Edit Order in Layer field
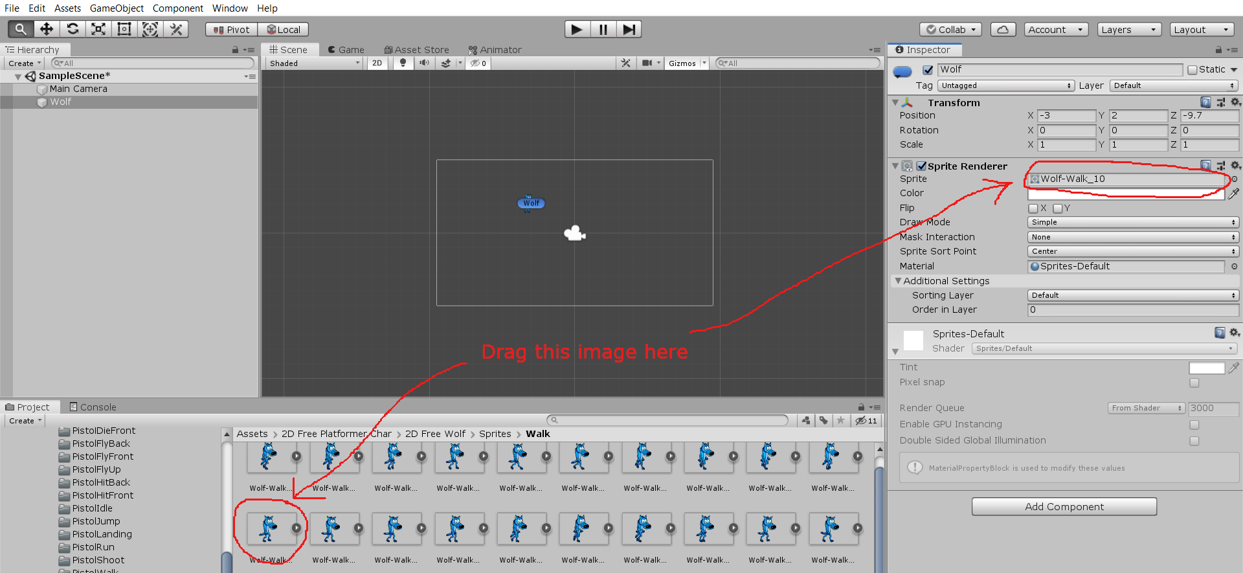Screen dimensions: 1243x573 coord(1133,309)
